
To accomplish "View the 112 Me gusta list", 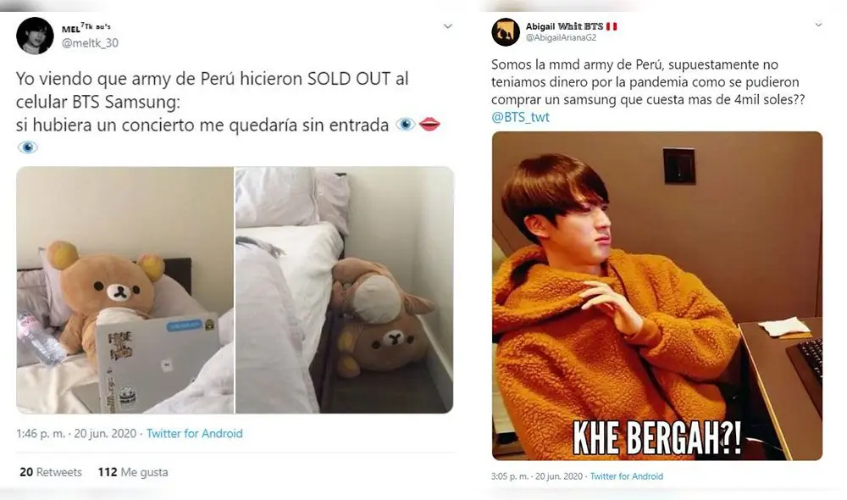I will point(133,472).
